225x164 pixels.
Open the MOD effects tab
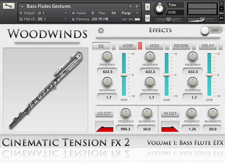[x=154, y=46]
